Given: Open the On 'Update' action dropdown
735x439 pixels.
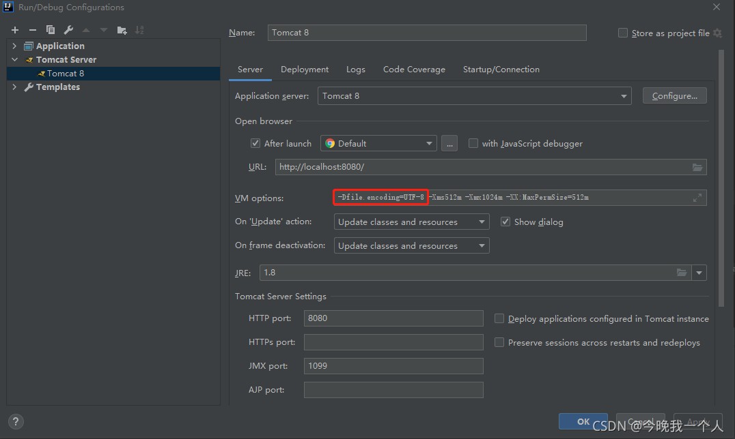Looking at the screenshot, I should pyautogui.click(x=481, y=222).
